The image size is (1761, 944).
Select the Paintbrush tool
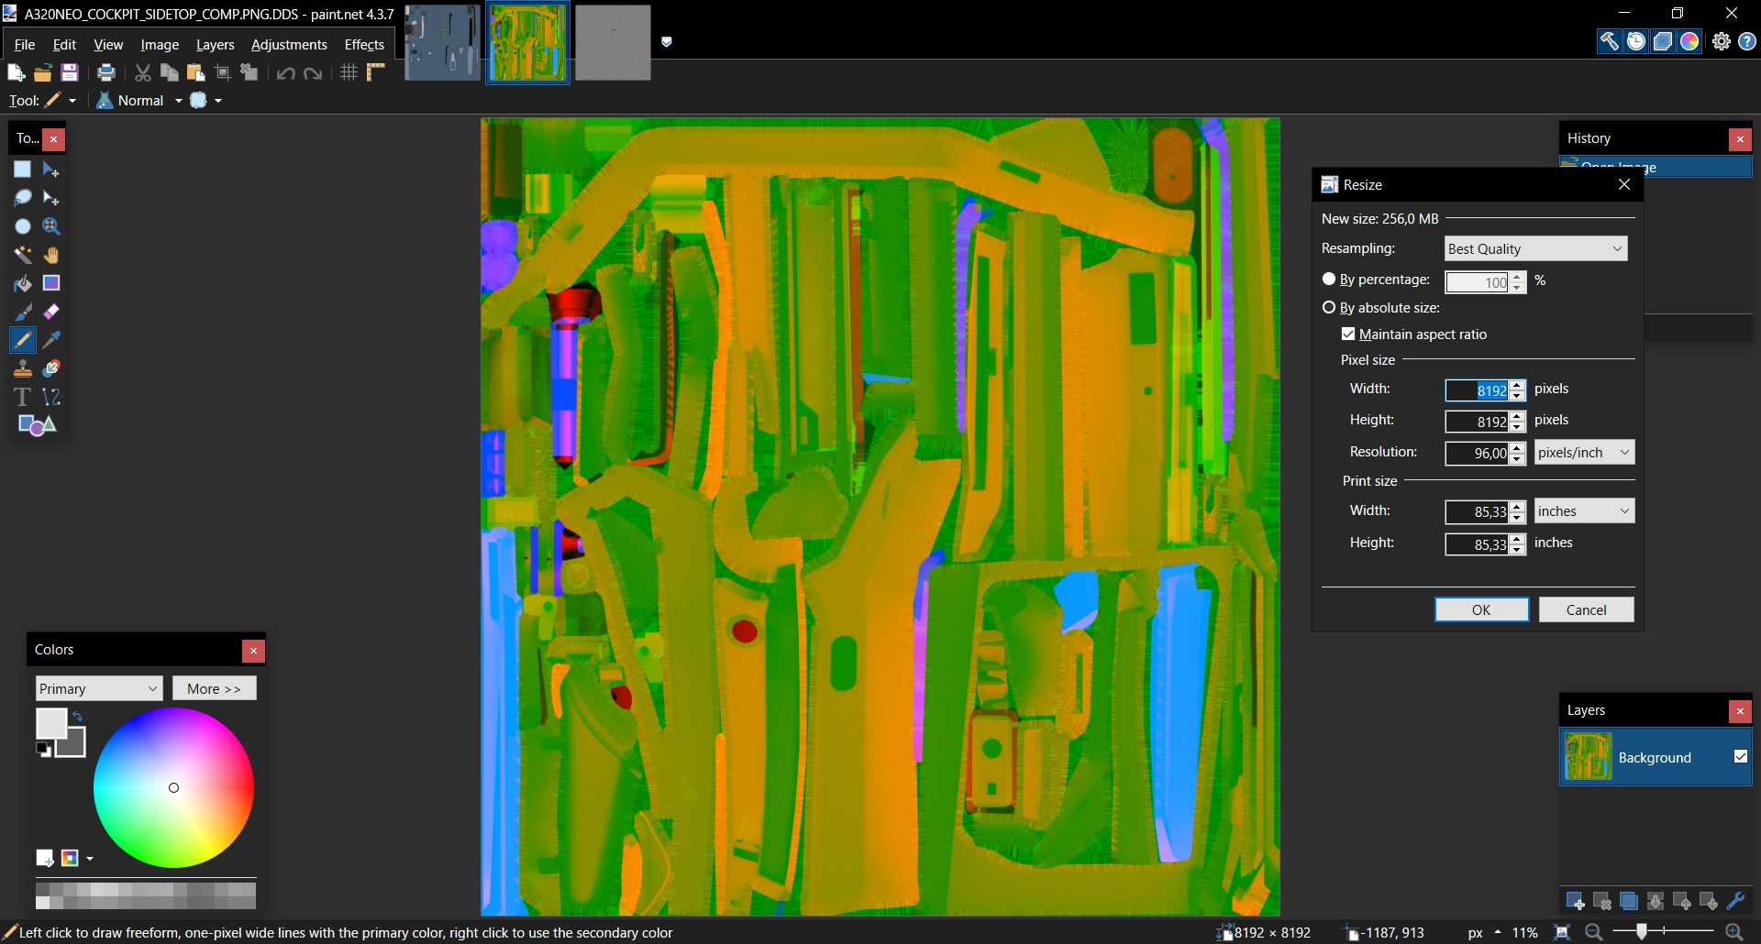point(23,312)
